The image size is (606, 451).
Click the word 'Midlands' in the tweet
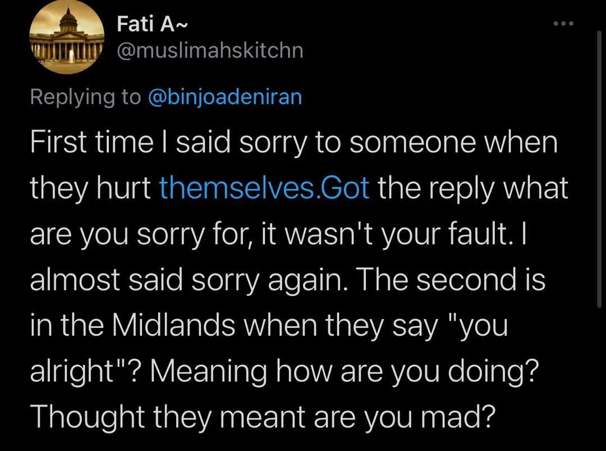click(x=174, y=325)
